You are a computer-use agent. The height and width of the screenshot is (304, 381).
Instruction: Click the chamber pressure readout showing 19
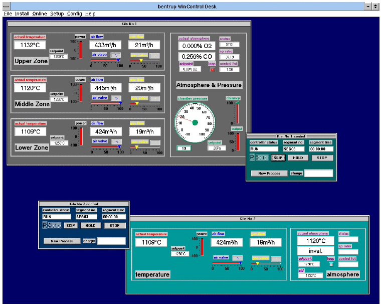coord(183,148)
